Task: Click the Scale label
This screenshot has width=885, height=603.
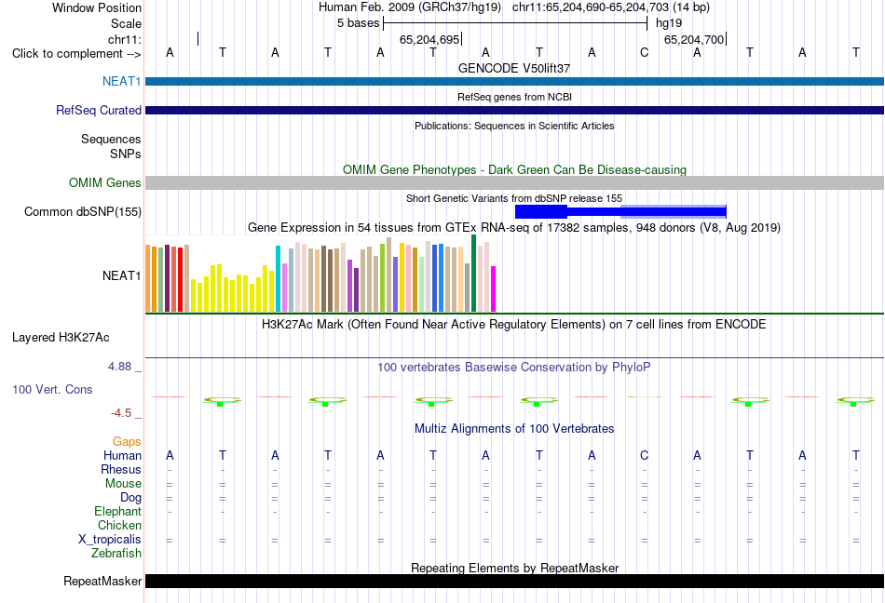Action: coord(126,23)
